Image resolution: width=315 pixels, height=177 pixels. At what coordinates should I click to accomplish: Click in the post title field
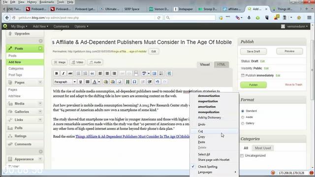coord(142,42)
